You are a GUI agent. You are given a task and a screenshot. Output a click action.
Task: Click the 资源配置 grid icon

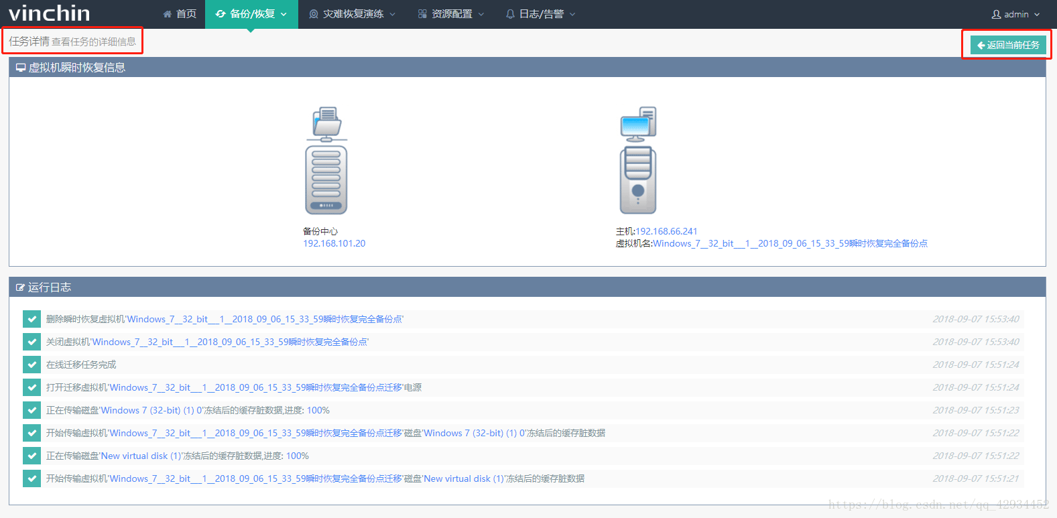point(422,14)
